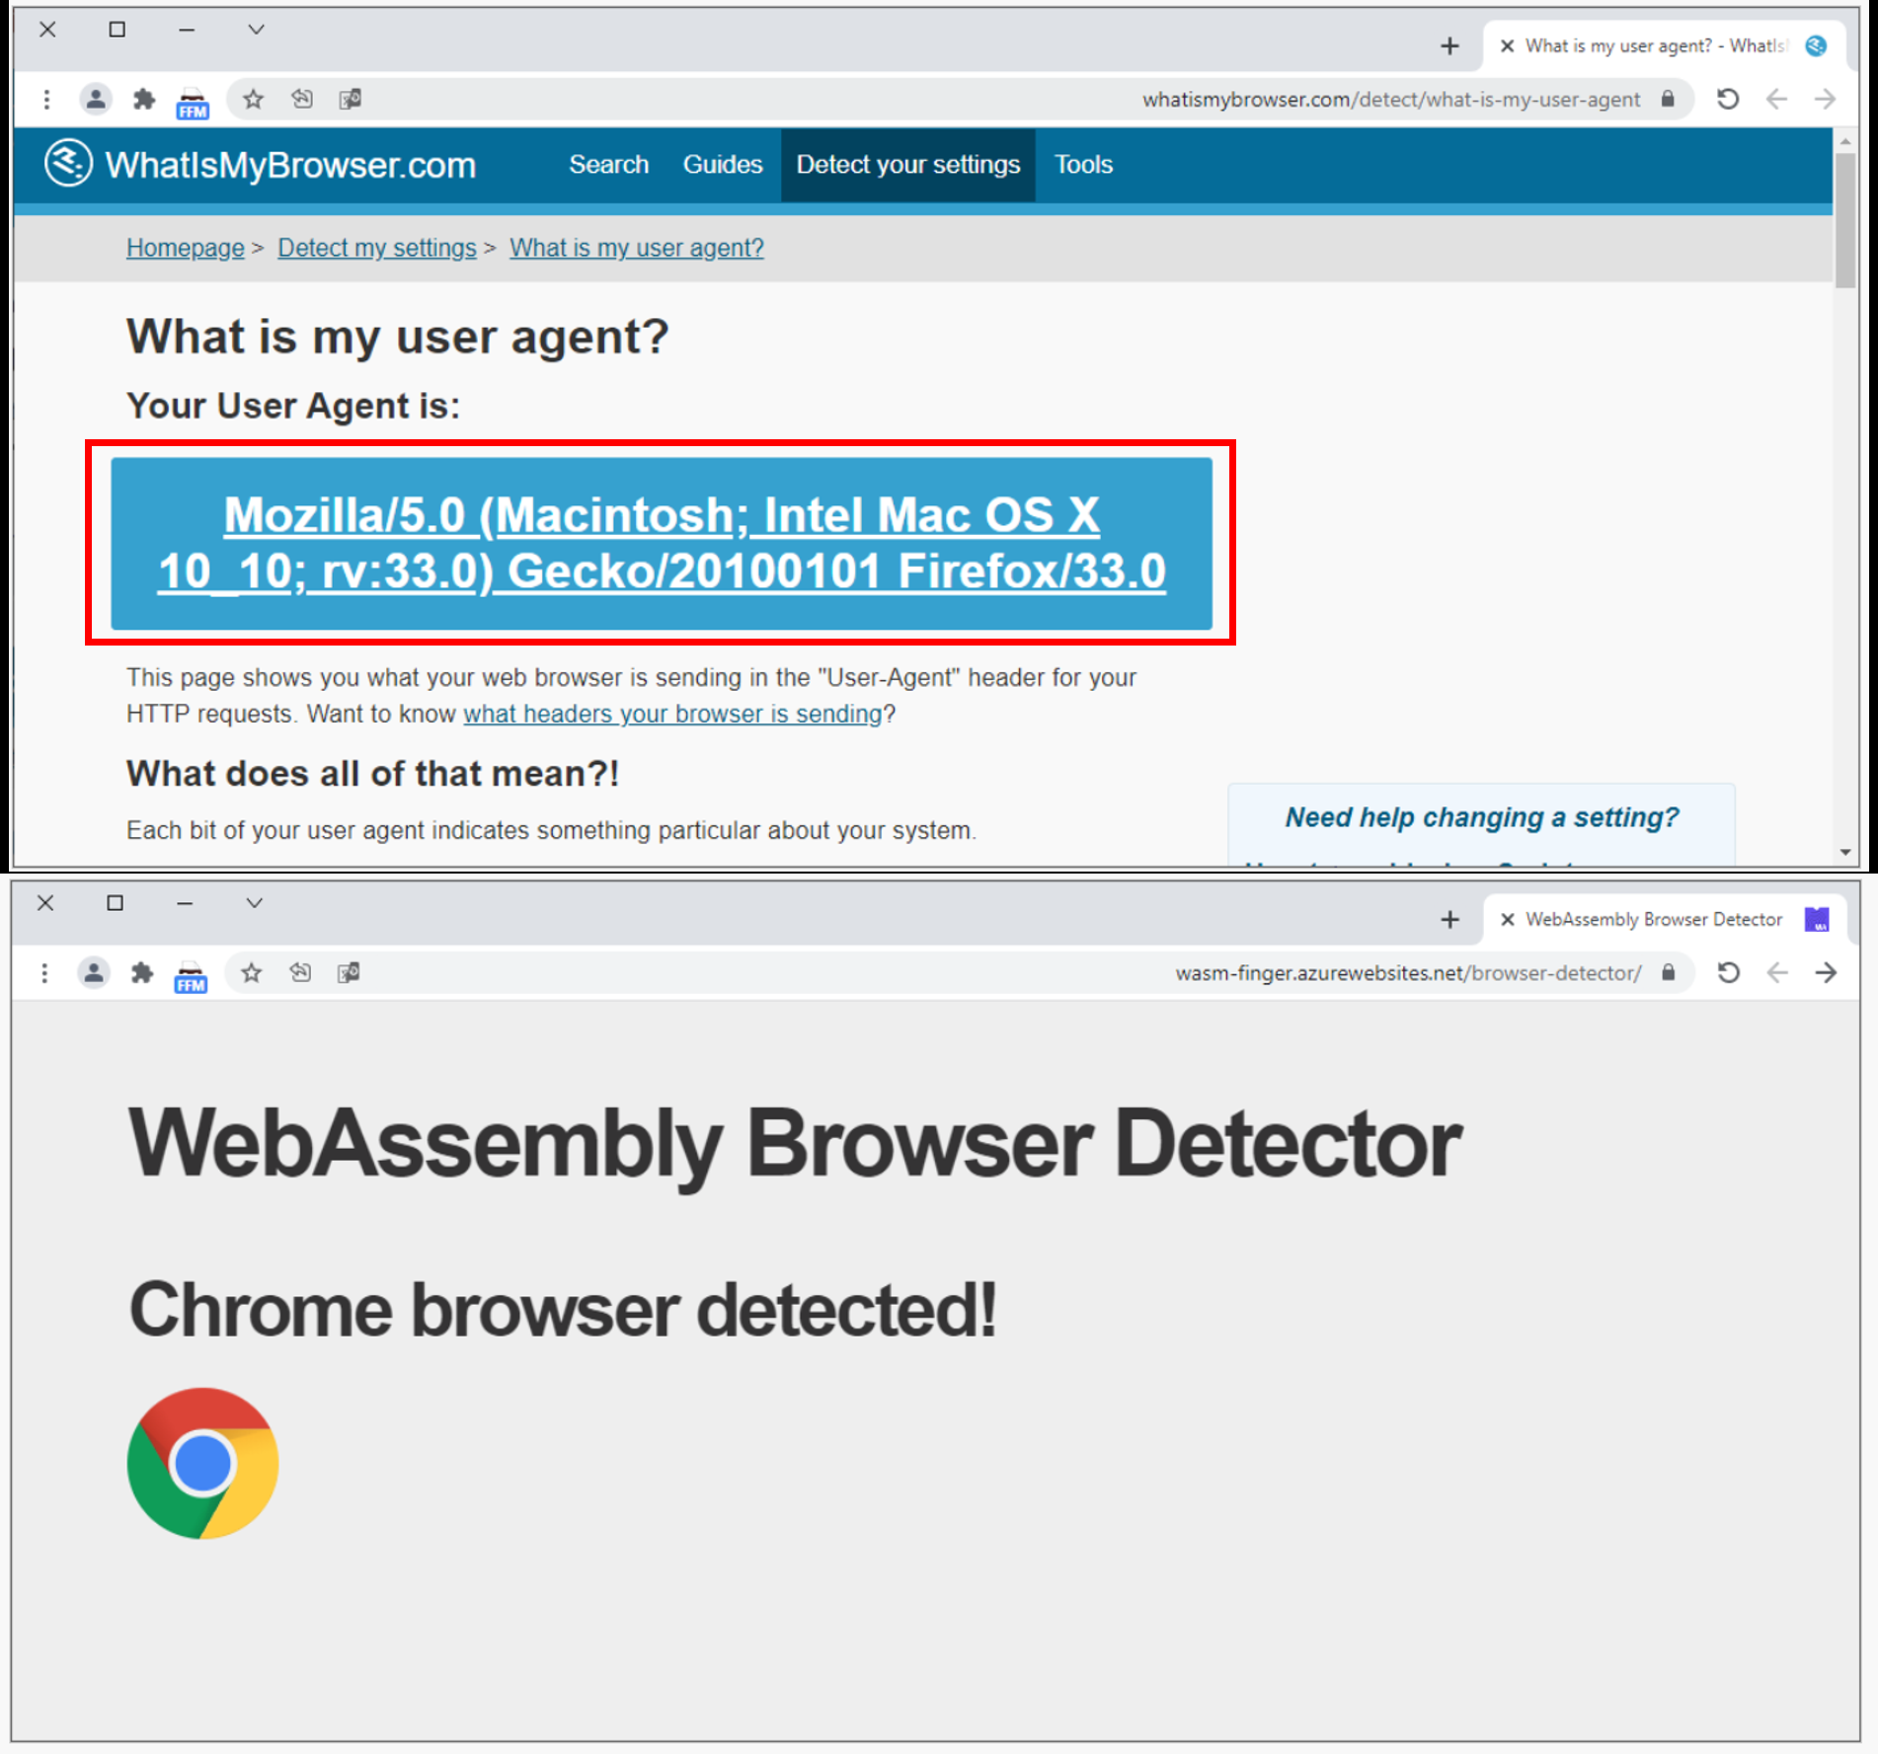Bookmark whatismybrowser page with star icon
This screenshot has width=1878, height=1754.
254,99
